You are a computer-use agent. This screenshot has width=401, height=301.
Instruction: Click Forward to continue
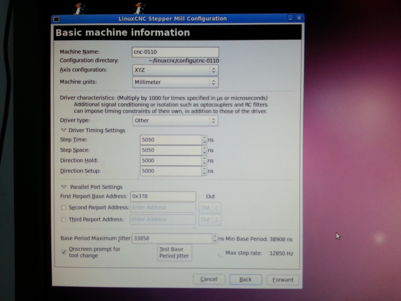(283, 280)
